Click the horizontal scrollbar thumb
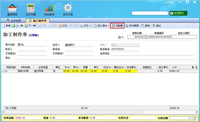 (74, 112)
